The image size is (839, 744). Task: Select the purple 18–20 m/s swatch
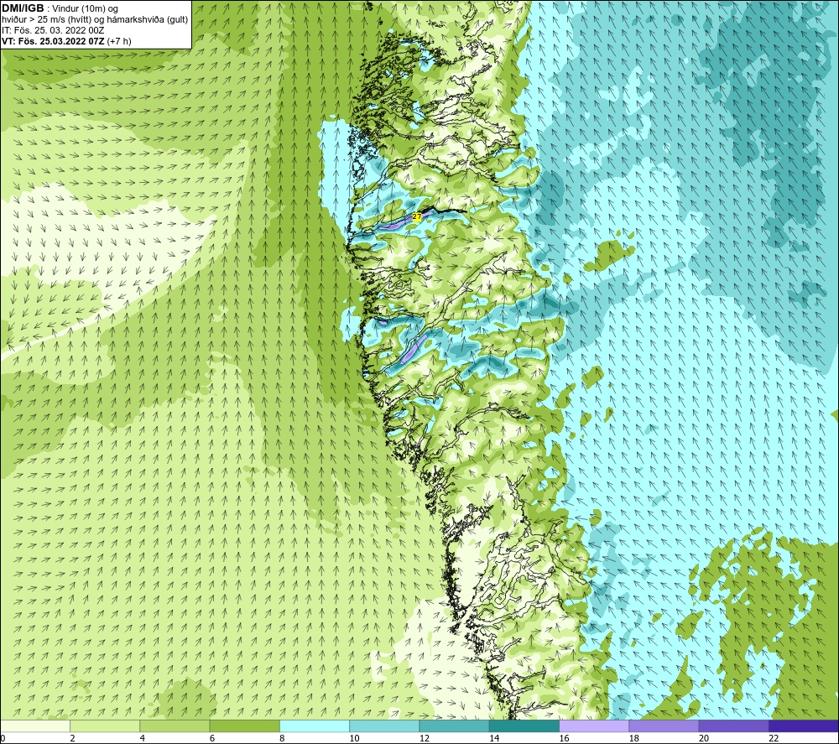(664, 726)
